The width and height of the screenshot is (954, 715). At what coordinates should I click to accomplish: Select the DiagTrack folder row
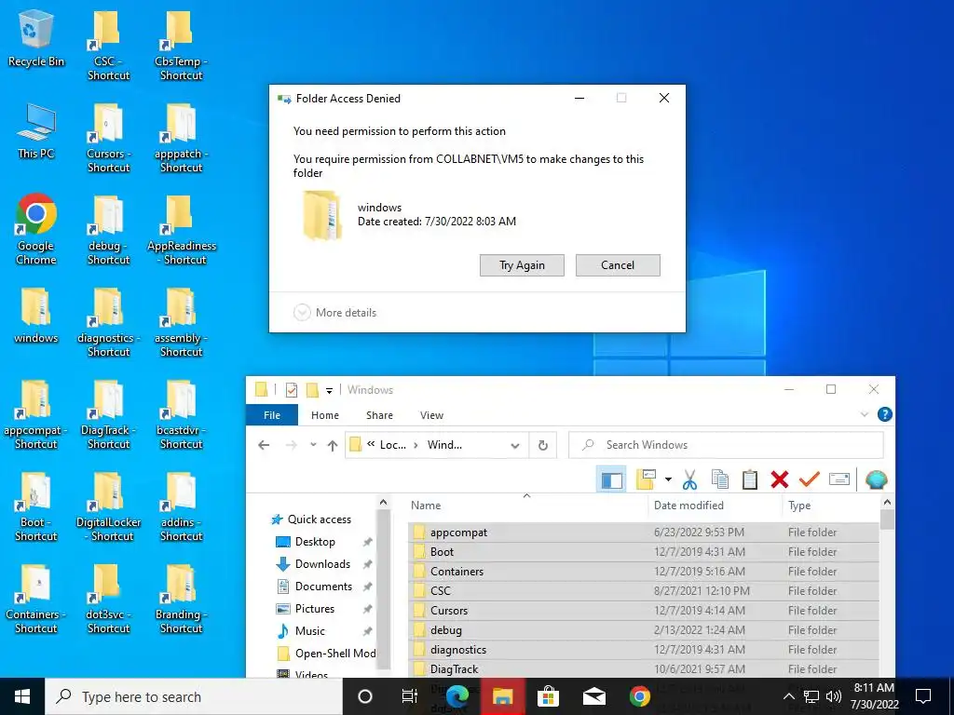click(644, 668)
